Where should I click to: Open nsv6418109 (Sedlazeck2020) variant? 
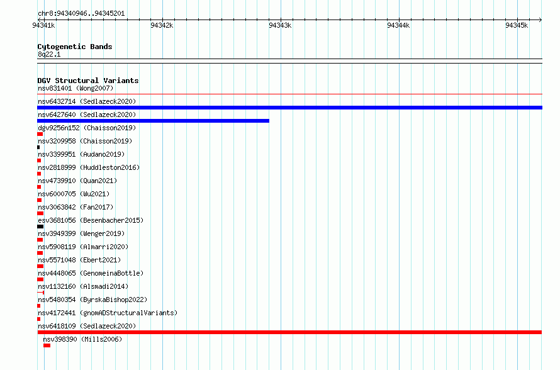click(87, 326)
